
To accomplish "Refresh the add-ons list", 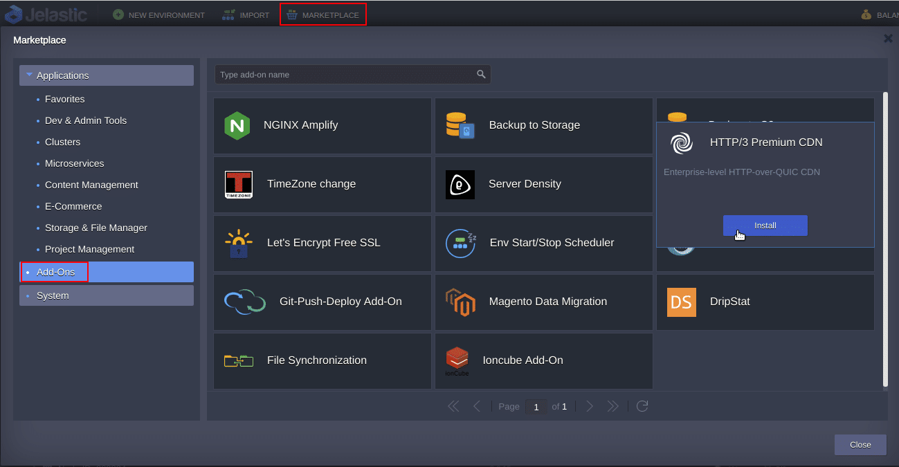I will tap(642, 406).
